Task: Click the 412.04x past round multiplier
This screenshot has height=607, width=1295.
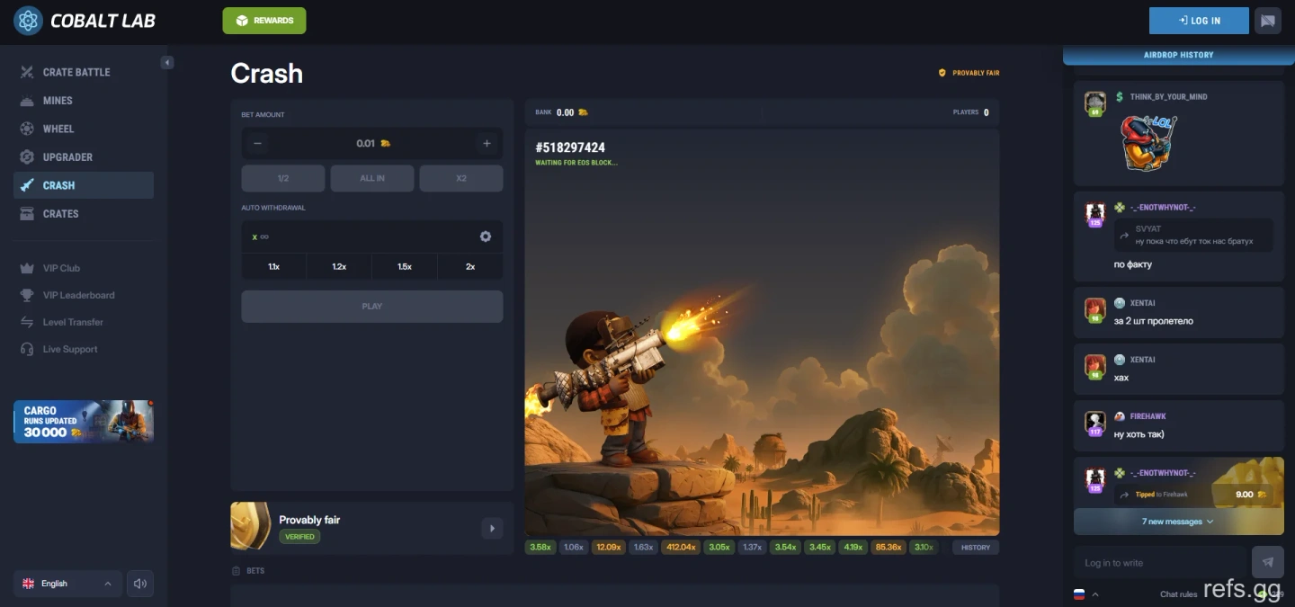Action: click(681, 547)
